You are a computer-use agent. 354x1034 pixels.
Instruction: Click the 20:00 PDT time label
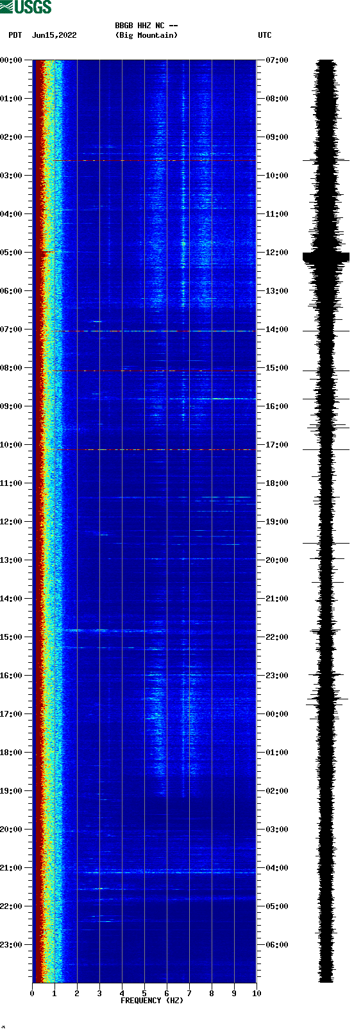pos(12,830)
